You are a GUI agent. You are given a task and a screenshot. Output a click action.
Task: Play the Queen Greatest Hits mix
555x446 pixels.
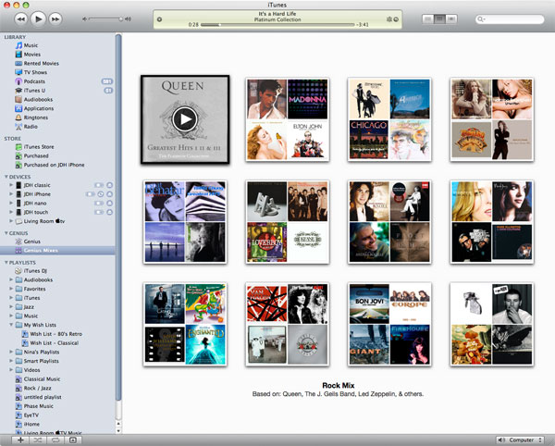[185, 119]
